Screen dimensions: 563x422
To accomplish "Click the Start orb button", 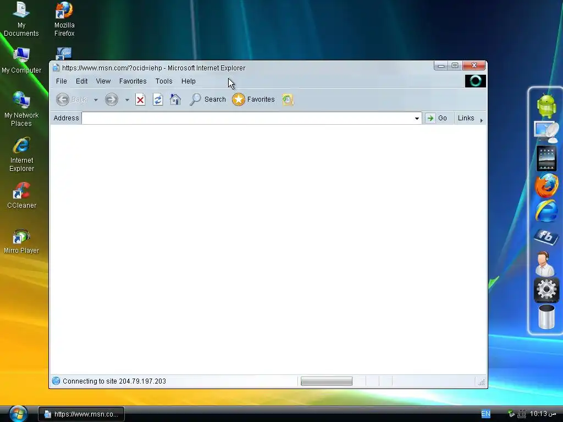I will pyautogui.click(x=18, y=414).
